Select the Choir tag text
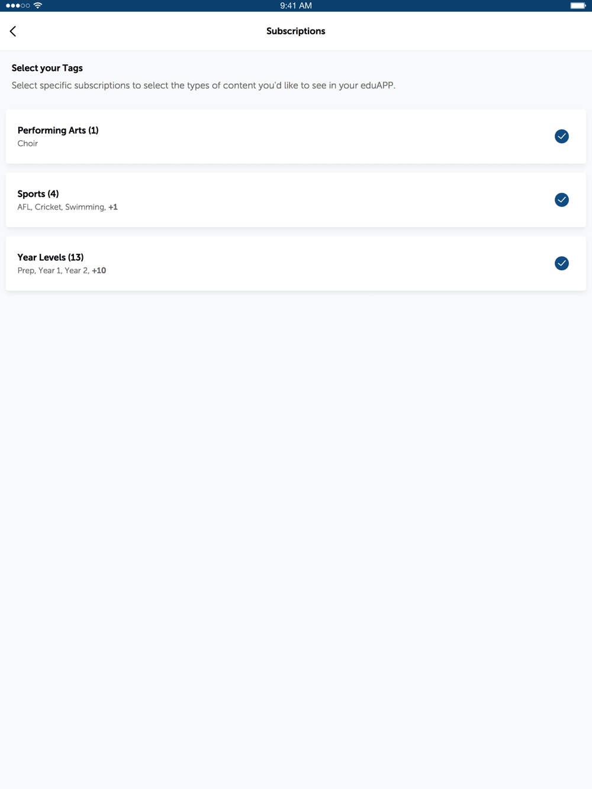This screenshot has width=592, height=789. click(28, 144)
